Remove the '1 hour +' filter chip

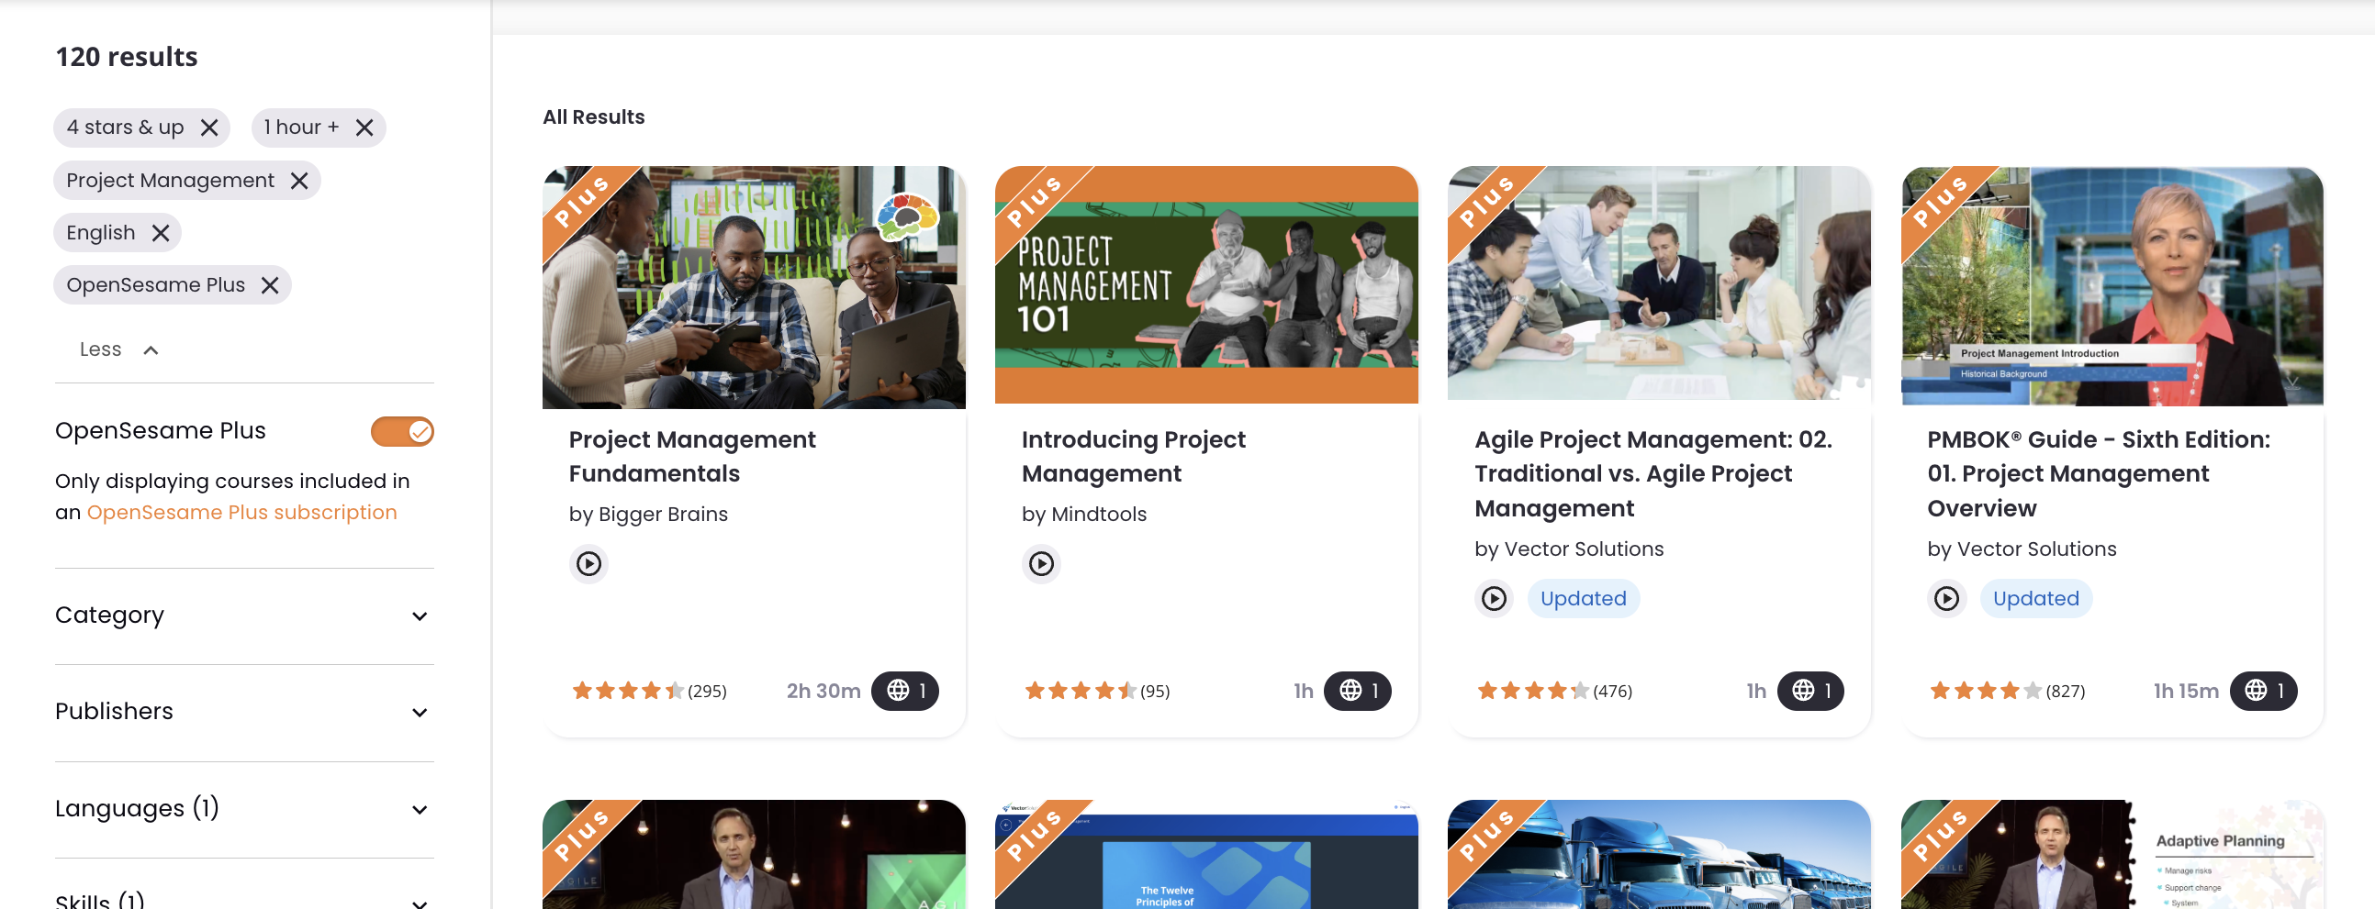(x=364, y=127)
